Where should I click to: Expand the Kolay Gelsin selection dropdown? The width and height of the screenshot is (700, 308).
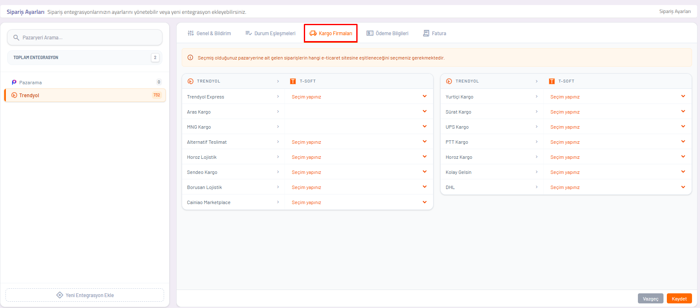(617, 172)
